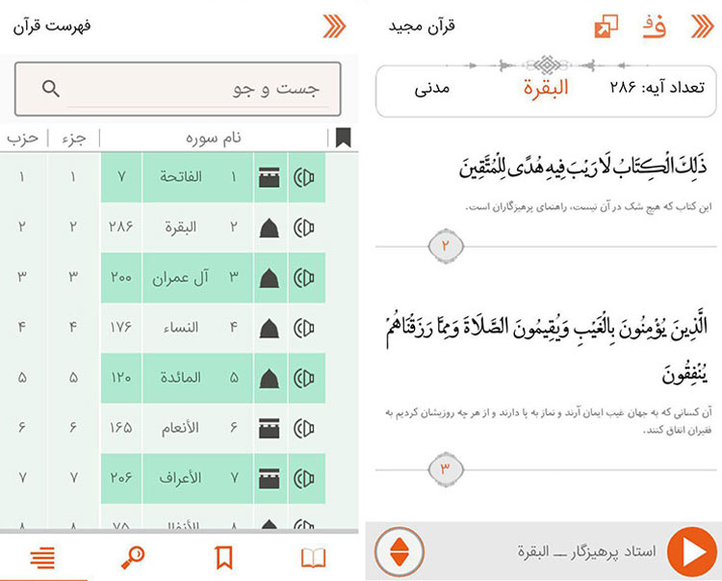Tap the البقرة surah title in header
The width and height of the screenshot is (722, 581).
[546, 89]
